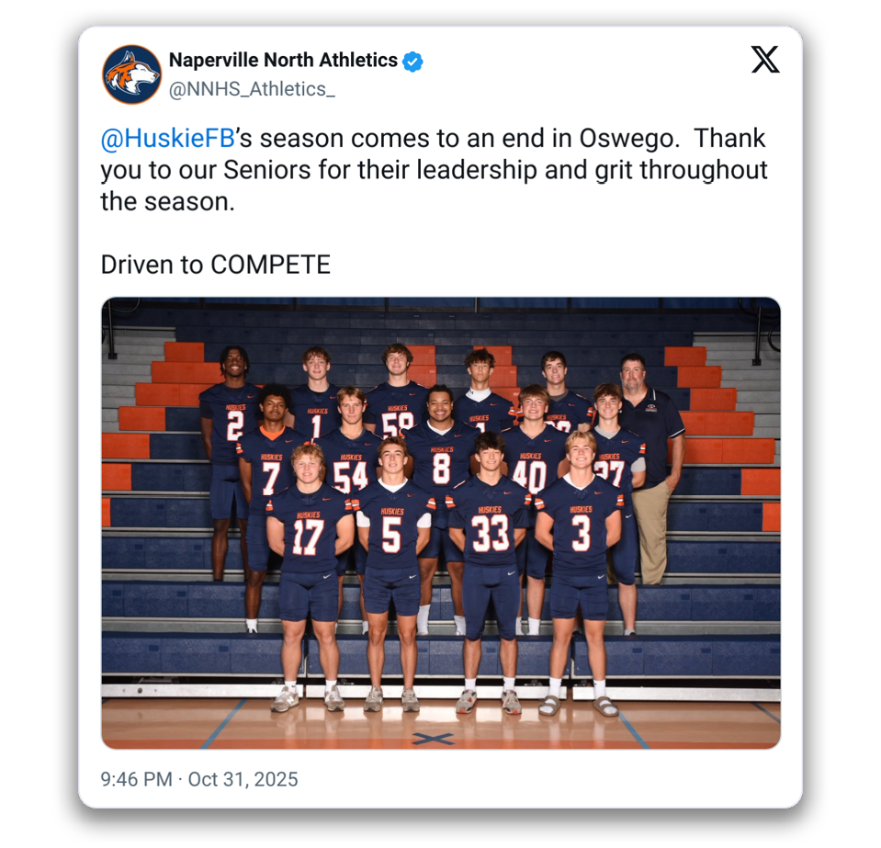This screenshot has width=881, height=848.
Task: Click the man in khaki pants
Action: (x=650, y=469)
